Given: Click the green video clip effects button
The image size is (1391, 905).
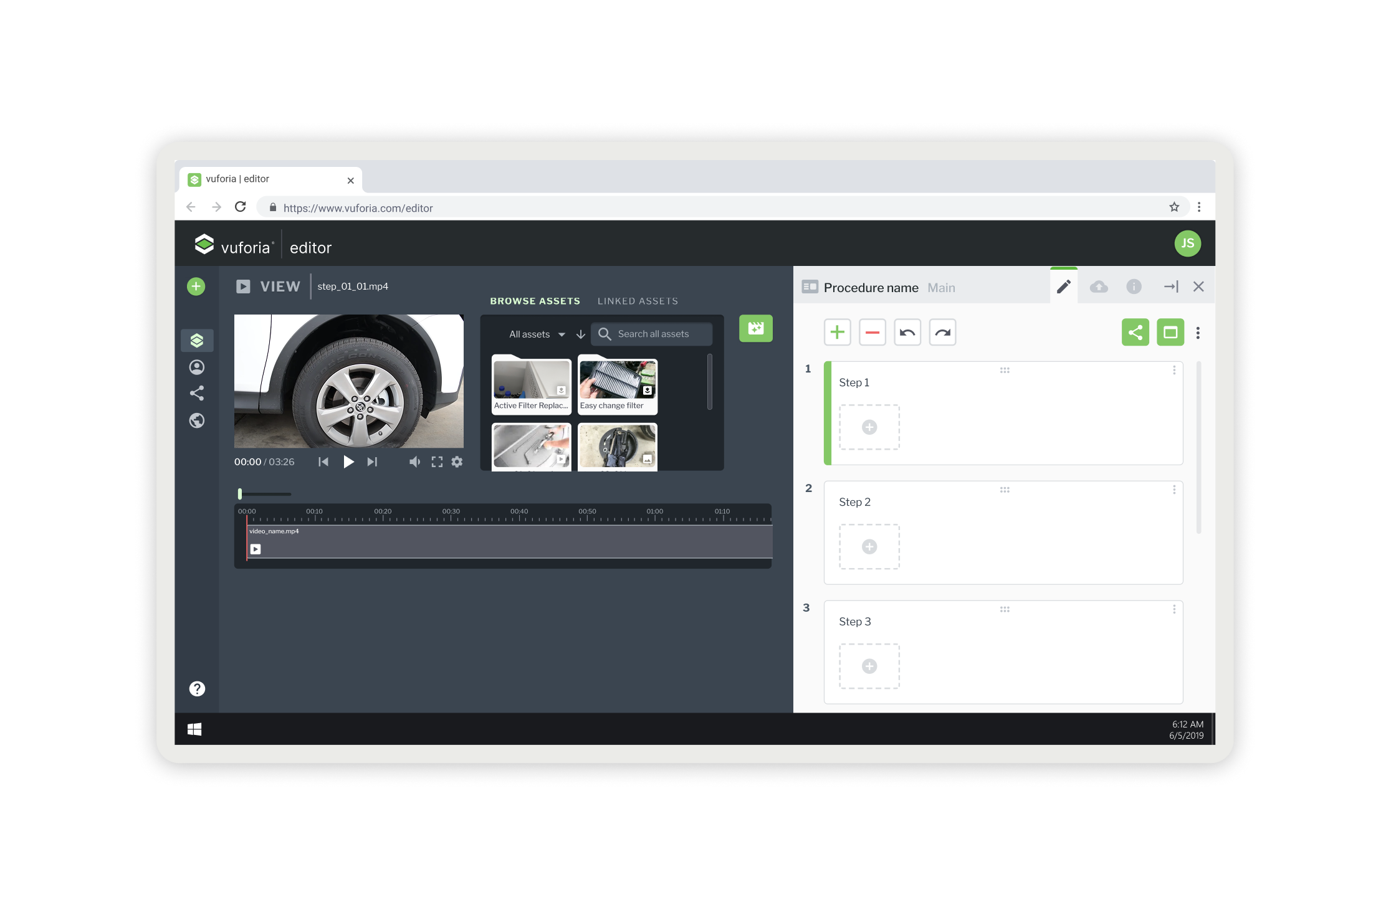Looking at the screenshot, I should [x=755, y=328].
